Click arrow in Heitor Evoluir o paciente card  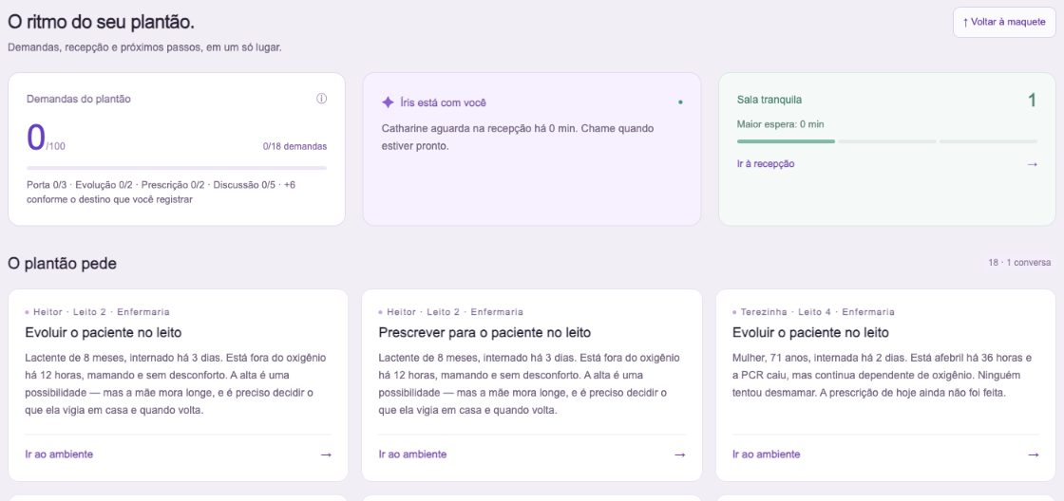click(326, 455)
